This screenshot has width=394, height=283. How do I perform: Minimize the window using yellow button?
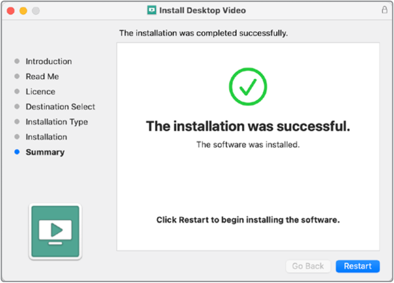(x=23, y=10)
